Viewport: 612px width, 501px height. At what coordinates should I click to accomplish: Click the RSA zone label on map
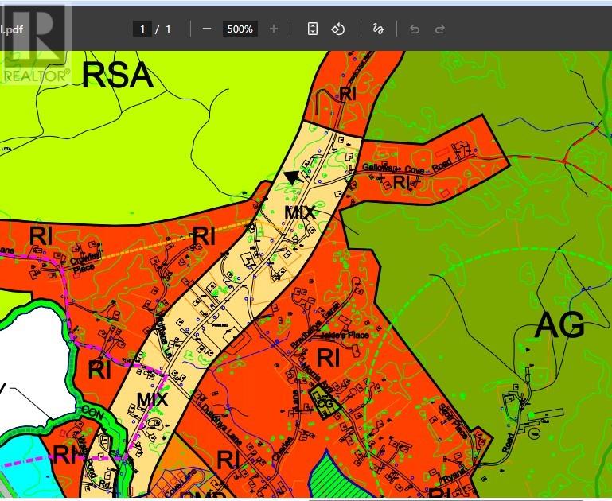tap(117, 75)
